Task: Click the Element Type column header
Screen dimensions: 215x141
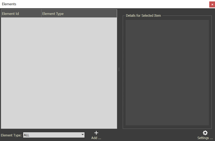Action: click(x=79, y=14)
